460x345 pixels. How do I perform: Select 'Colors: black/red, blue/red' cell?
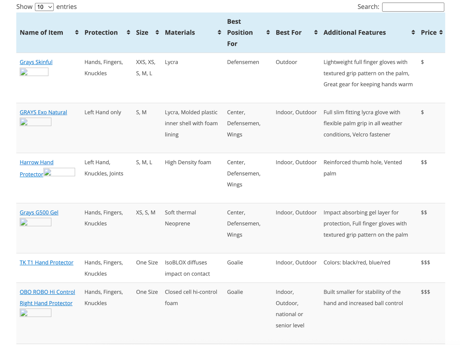coord(357,263)
